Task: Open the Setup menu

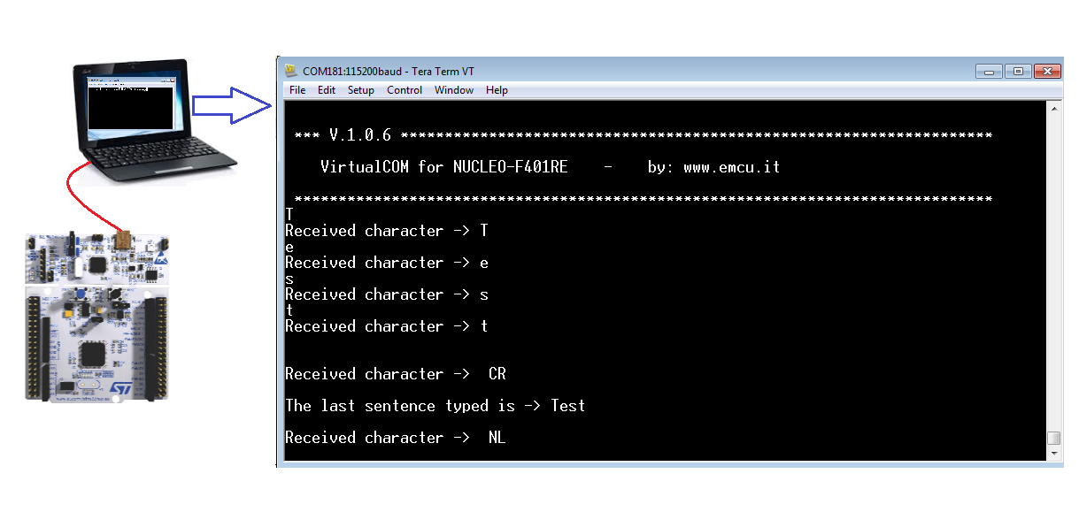Action: click(361, 90)
